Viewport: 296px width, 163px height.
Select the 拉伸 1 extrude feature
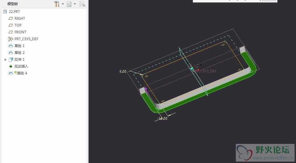tap(17, 60)
